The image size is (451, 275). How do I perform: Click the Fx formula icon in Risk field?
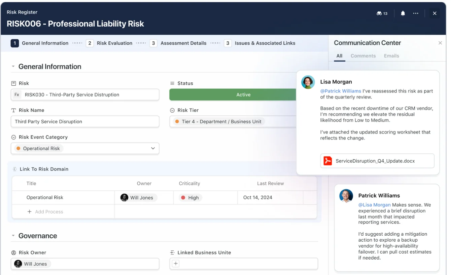pyautogui.click(x=17, y=95)
